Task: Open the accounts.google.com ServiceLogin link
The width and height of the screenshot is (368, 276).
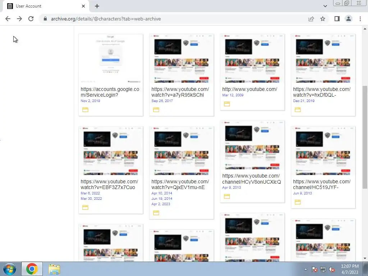Action: point(110,92)
